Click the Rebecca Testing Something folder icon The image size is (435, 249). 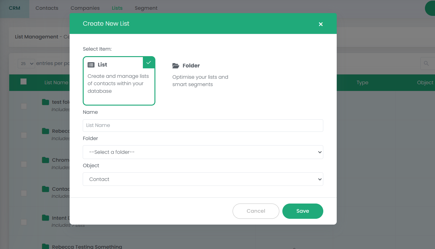click(45, 246)
